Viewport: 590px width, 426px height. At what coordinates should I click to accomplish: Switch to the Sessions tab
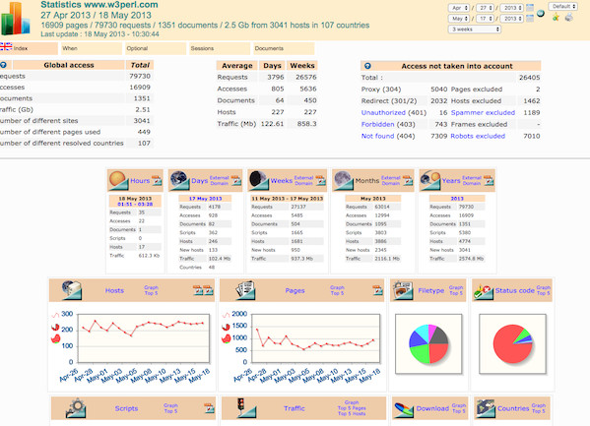pyautogui.click(x=220, y=48)
